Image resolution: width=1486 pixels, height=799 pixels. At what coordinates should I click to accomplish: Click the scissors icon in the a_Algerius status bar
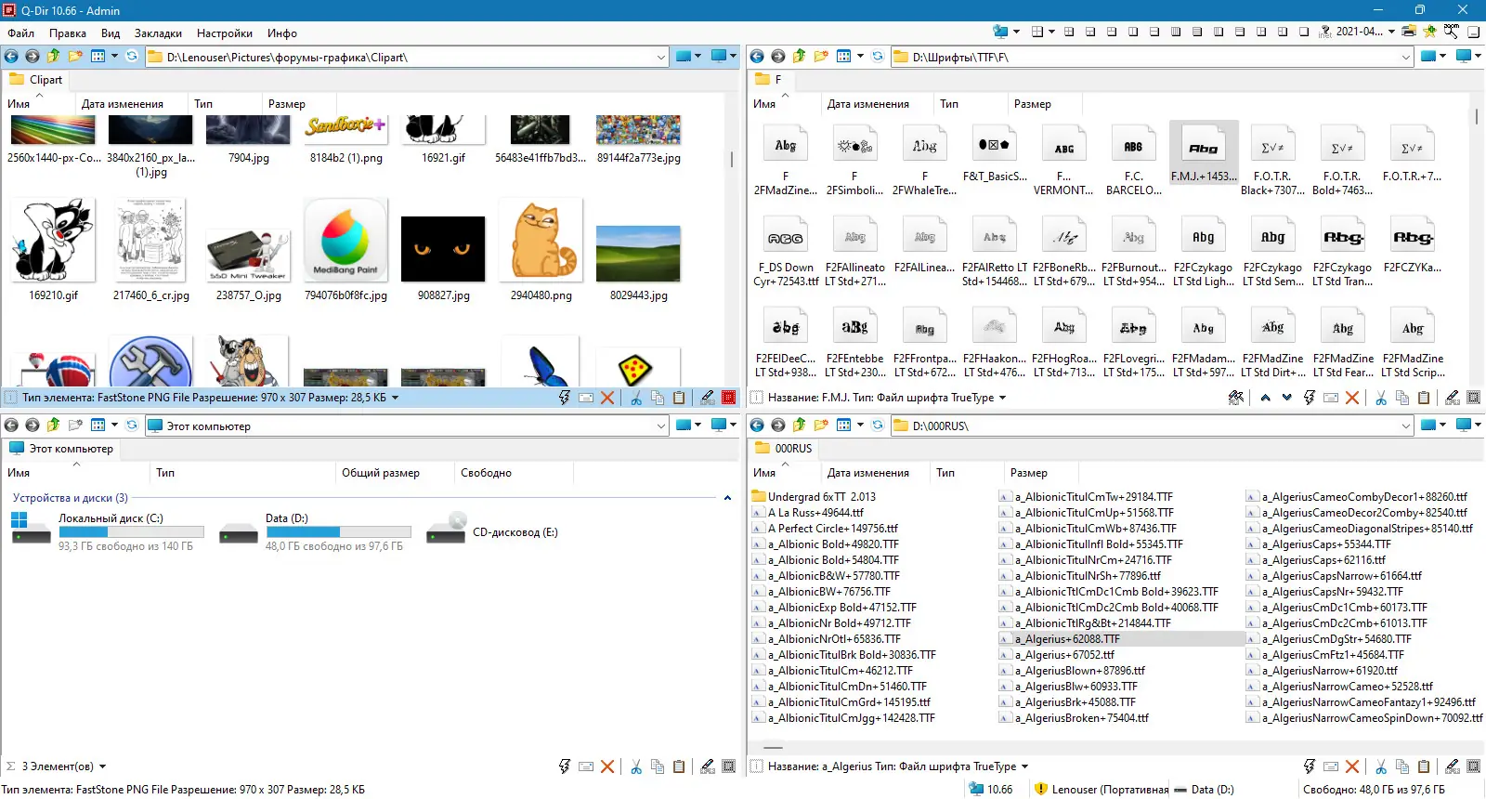[1381, 766]
